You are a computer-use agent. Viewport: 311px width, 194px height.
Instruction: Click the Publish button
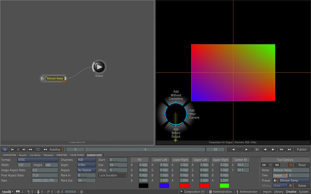tap(302, 149)
